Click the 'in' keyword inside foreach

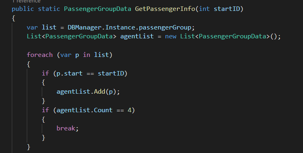coord(86,55)
